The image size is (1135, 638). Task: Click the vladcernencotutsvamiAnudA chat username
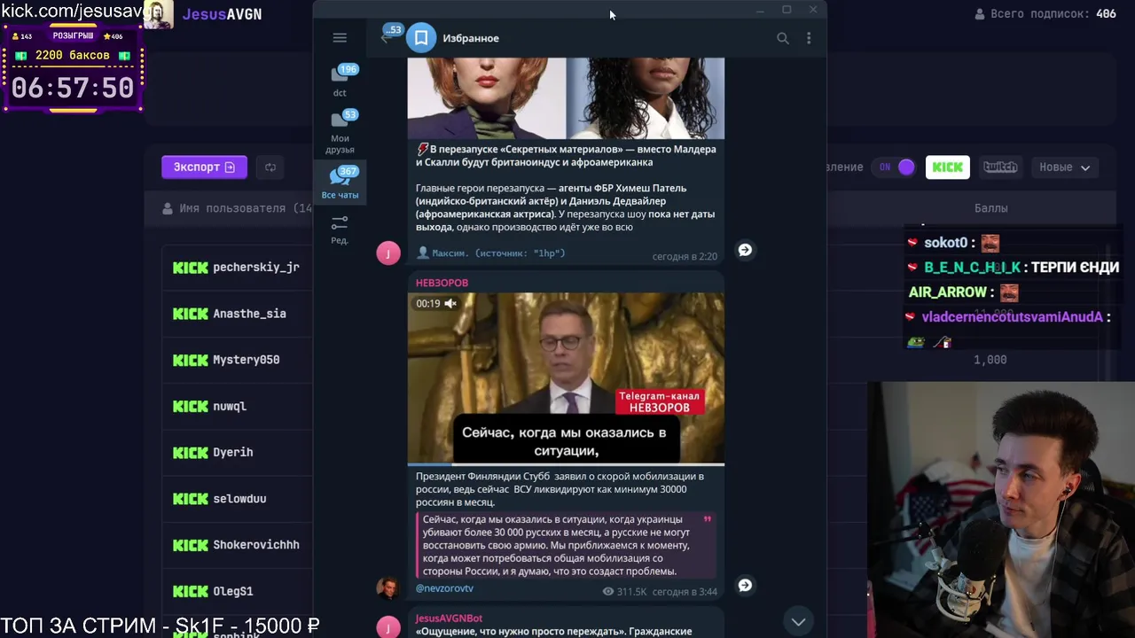coord(1012,316)
